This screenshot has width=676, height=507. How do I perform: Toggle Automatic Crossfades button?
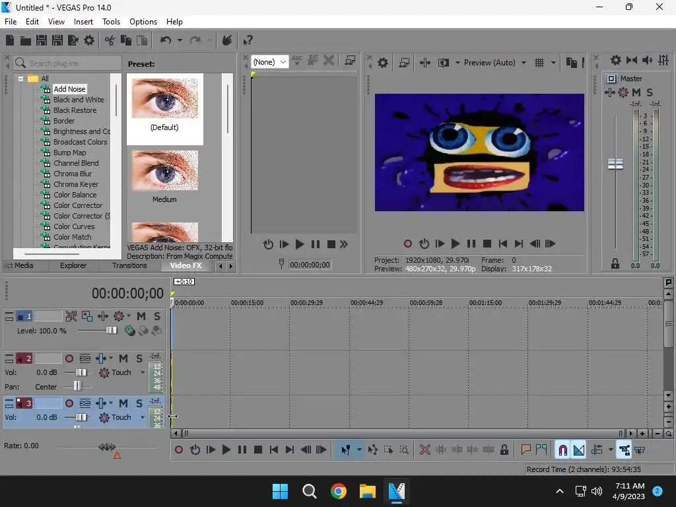pos(578,450)
